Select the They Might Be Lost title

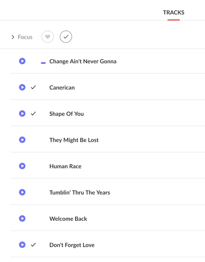pos(74,140)
